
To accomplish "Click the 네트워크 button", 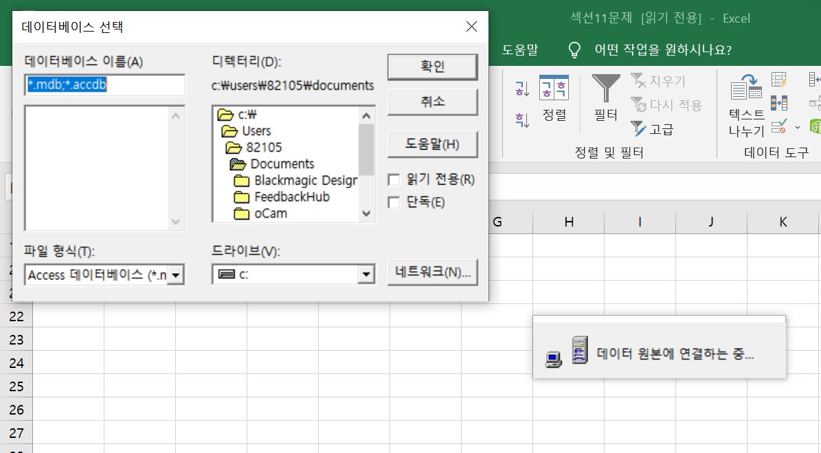I will point(432,272).
